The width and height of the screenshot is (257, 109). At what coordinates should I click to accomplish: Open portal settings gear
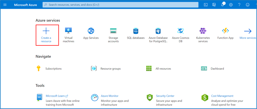pos(231,5)
